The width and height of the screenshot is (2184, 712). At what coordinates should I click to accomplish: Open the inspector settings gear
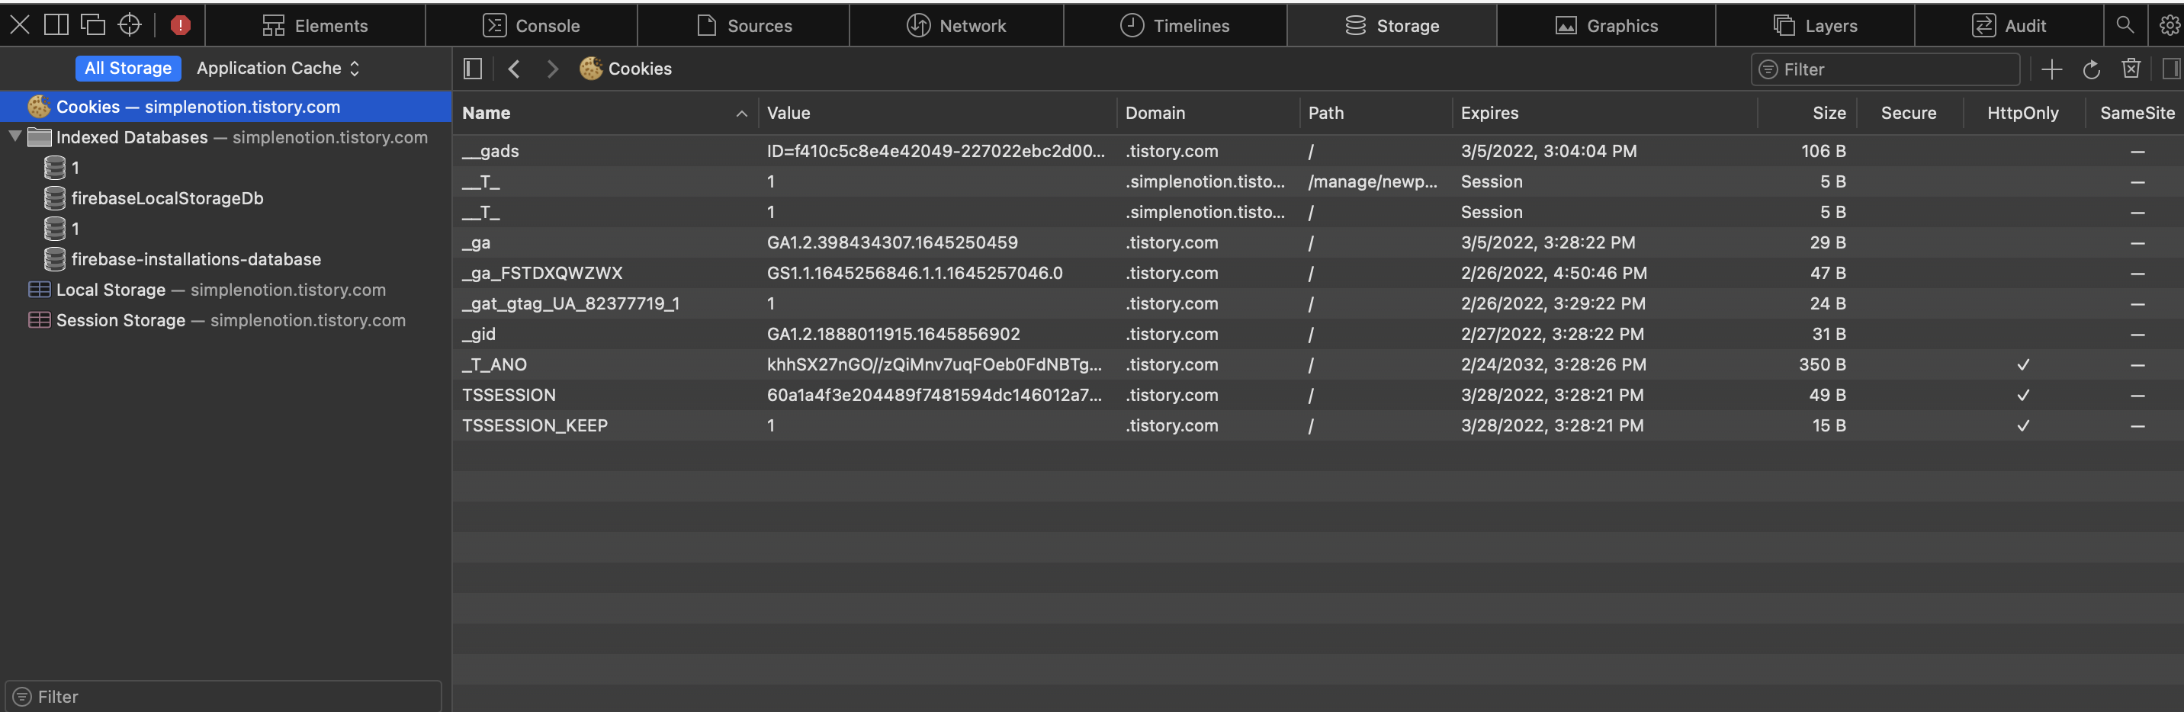pos(2169,25)
